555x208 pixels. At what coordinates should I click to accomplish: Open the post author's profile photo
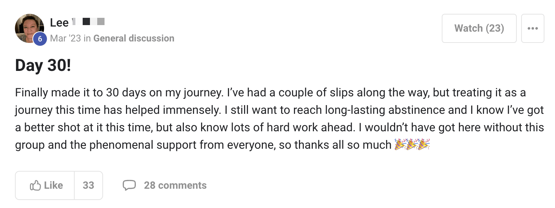coord(28,26)
